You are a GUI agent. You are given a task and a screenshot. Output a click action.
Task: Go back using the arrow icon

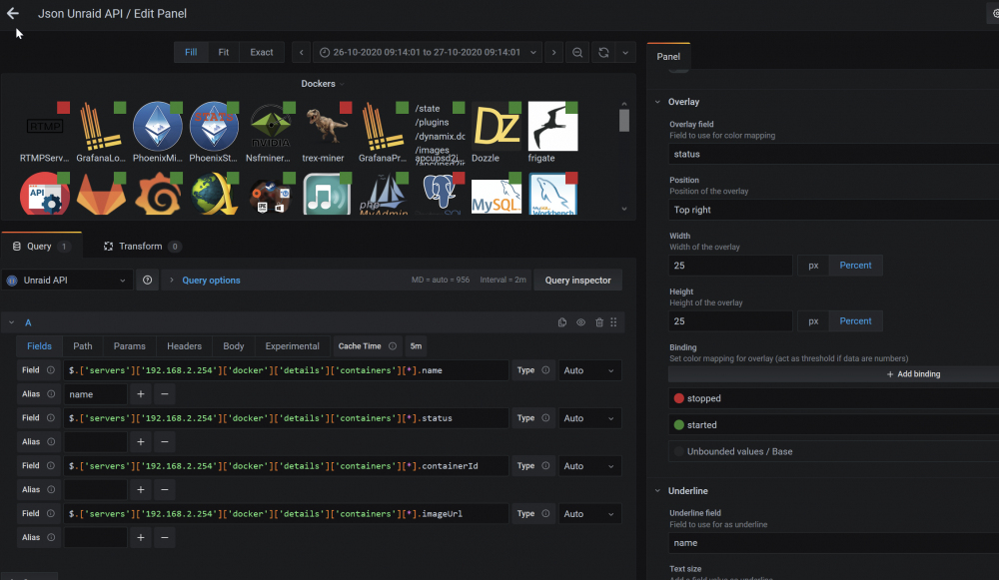(13, 13)
